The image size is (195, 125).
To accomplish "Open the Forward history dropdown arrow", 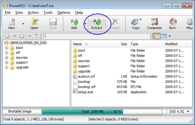I will pyautogui.click(x=29, y=36).
